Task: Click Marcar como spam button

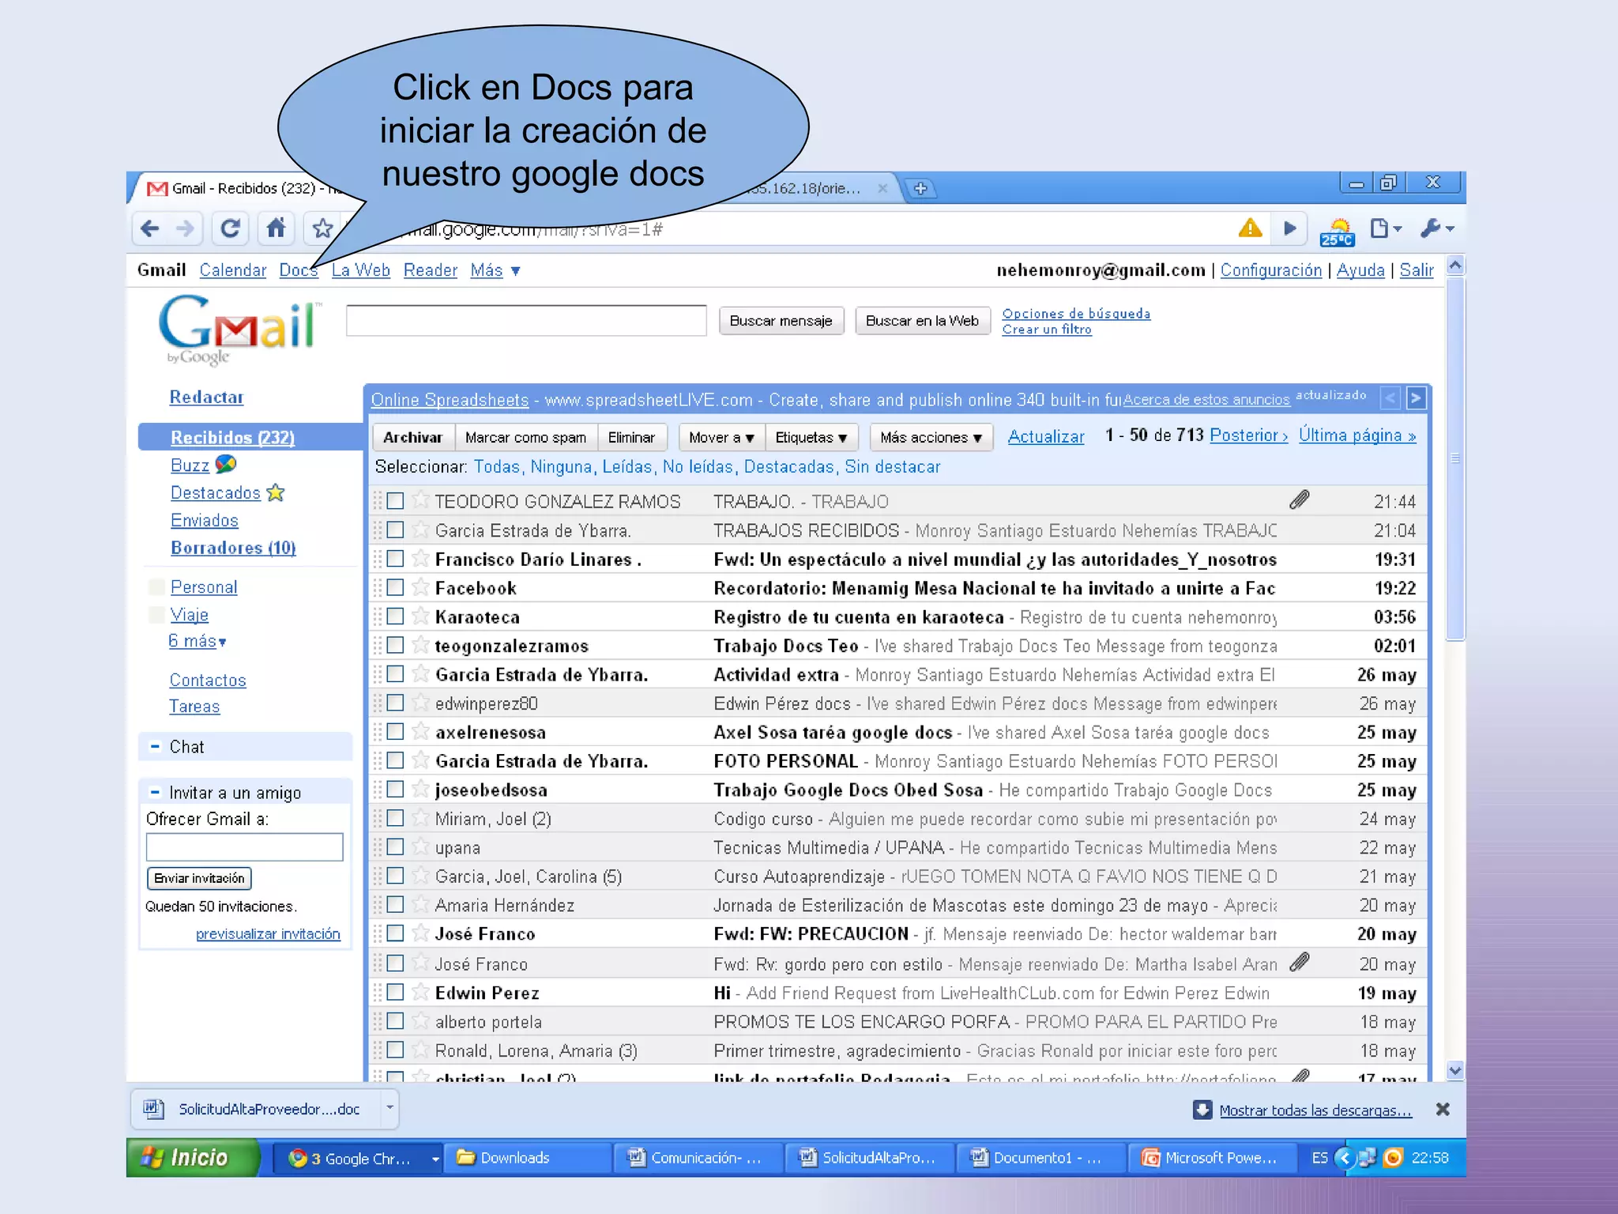Action: click(x=525, y=437)
